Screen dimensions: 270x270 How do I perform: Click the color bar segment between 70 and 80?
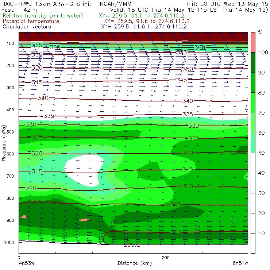(253, 103)
